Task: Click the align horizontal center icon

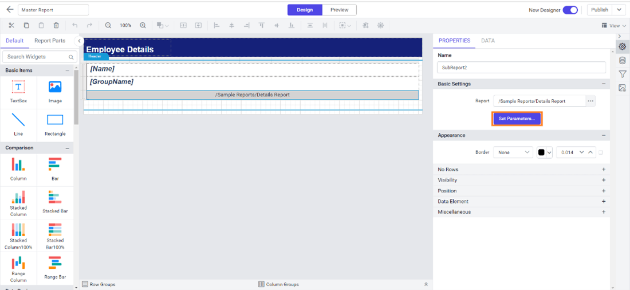Action: point(232,25)
